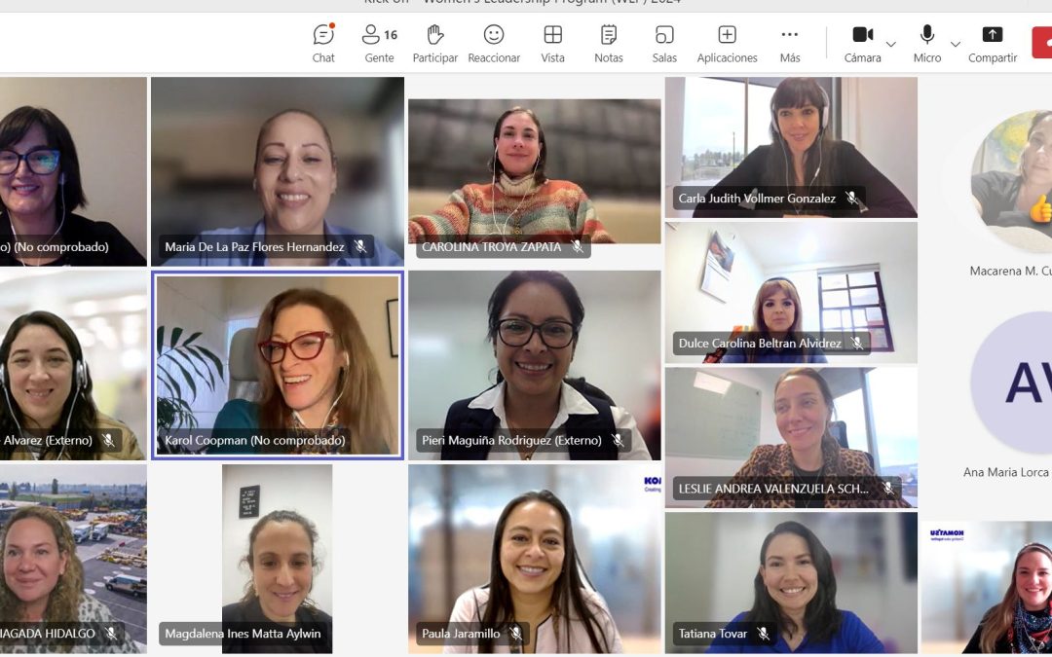This screenshot has width=1052, height=657.
Task: Select the Alvarez (Externo) video tile
Action: [x=73, y=365]
